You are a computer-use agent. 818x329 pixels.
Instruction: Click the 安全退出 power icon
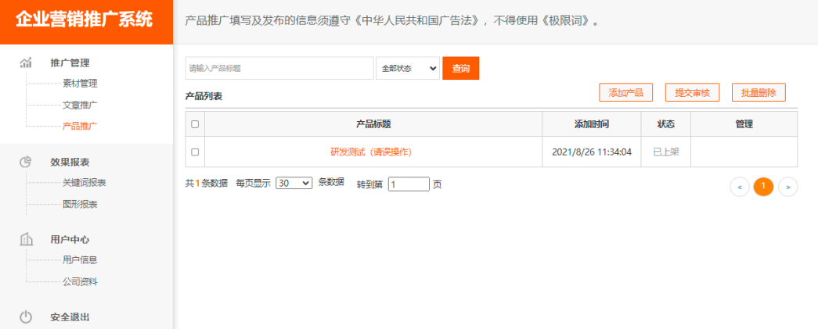(26, 316)
